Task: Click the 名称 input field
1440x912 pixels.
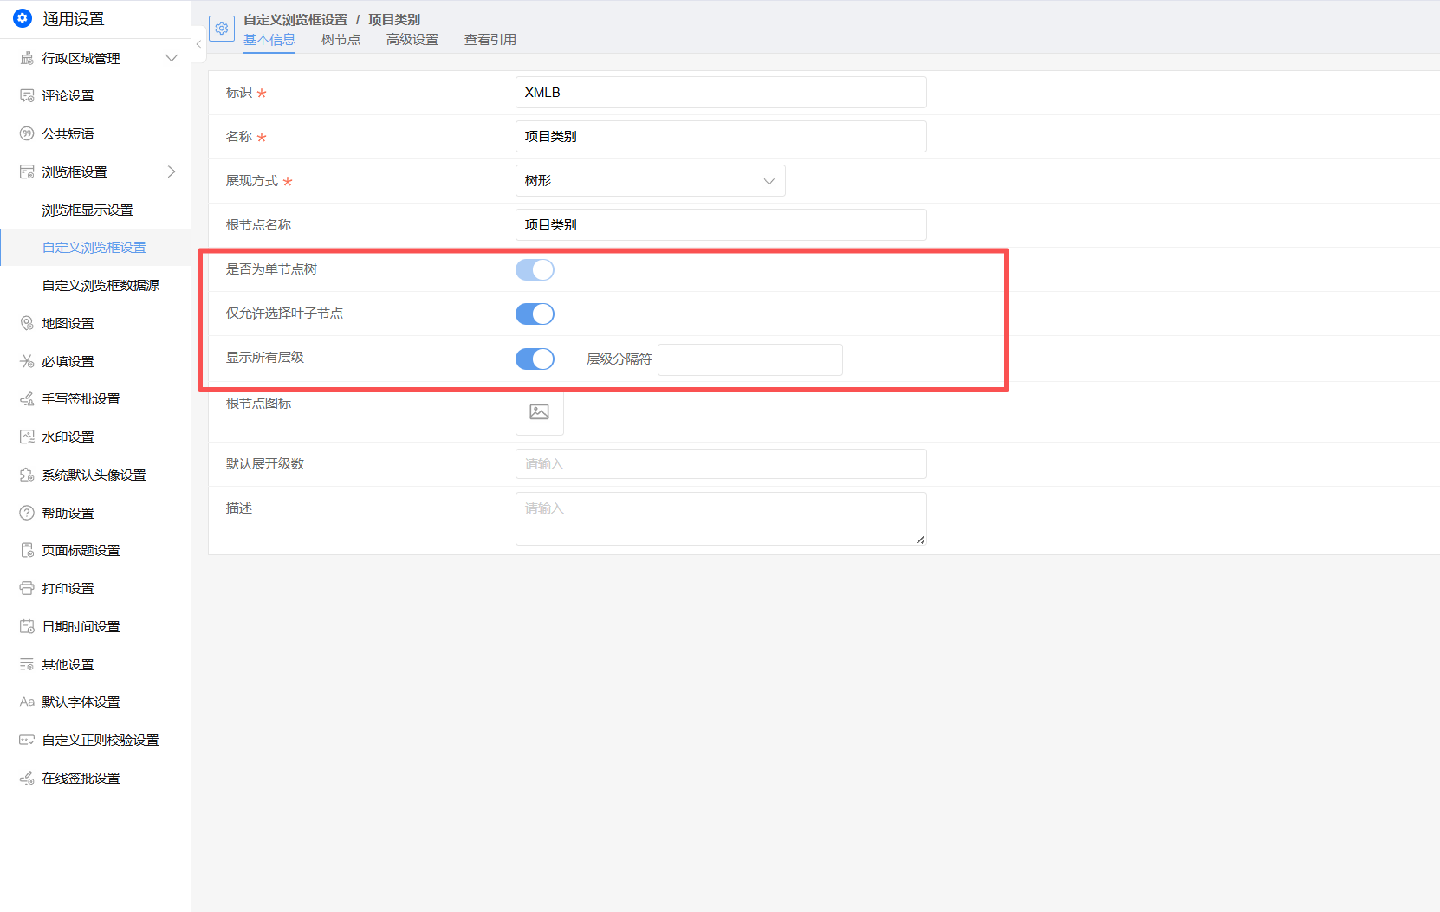Action: pyautogui.click(x=721, y=137)
